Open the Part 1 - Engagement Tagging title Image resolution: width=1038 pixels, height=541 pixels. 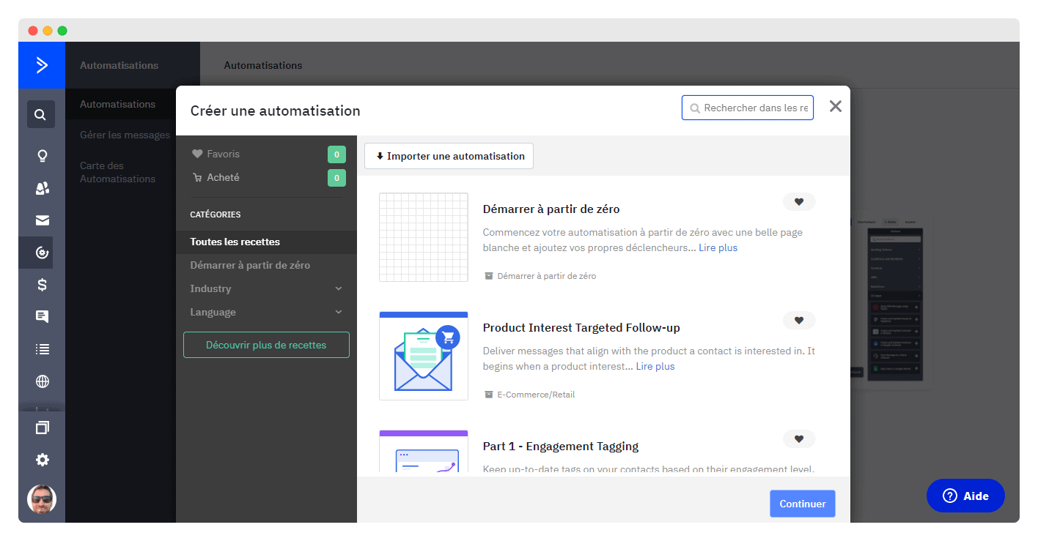561,447
